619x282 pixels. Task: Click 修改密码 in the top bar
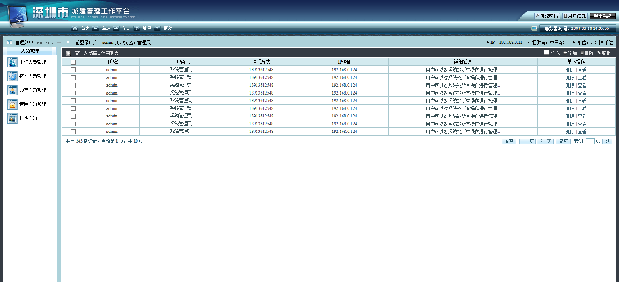[547, 16]
